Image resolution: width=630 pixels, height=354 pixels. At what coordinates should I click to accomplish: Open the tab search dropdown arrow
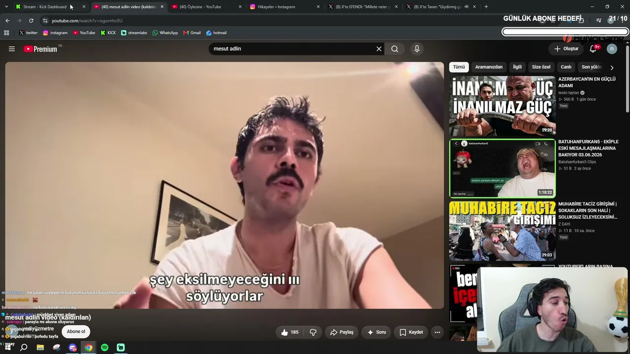(6, 7)
